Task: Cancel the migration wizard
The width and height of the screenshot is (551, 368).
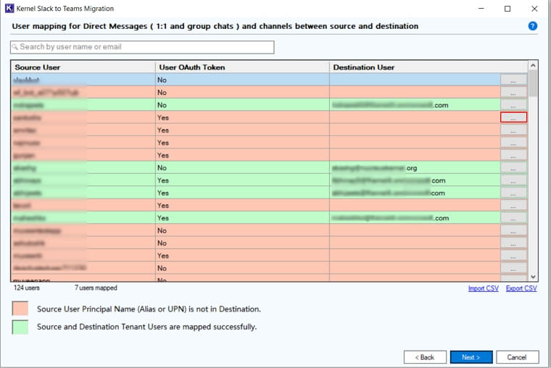Action: (x=517, y=357)
